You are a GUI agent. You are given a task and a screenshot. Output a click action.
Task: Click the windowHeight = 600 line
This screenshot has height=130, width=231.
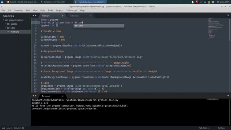tap(53, 40)
